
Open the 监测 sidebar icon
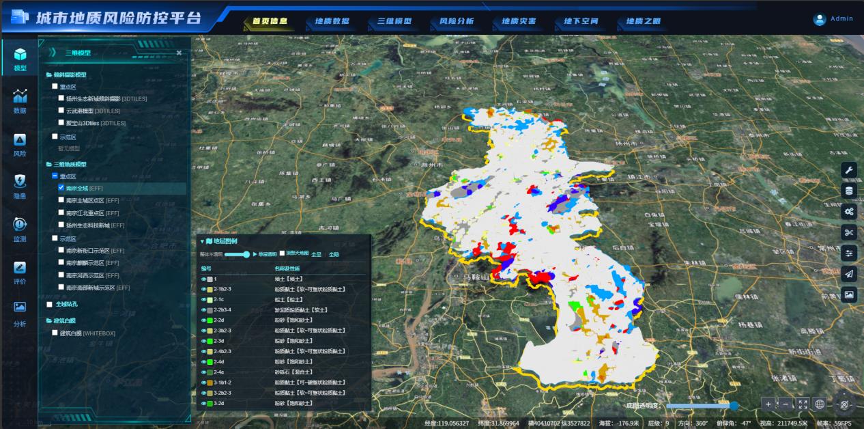click(20, 230)
